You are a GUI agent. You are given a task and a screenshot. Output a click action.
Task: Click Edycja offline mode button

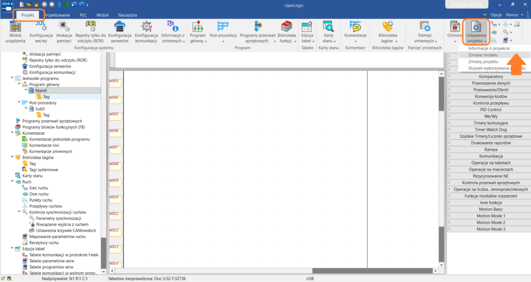(x=467, y=4)
